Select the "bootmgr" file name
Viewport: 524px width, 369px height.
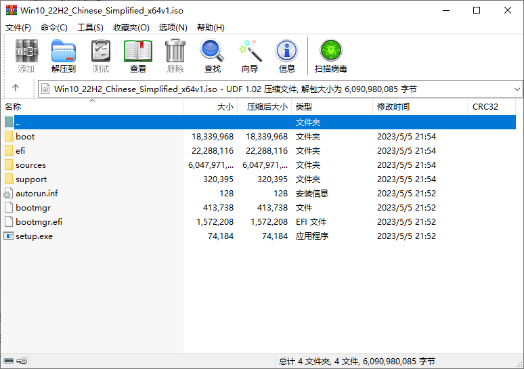tap(33, 208)
